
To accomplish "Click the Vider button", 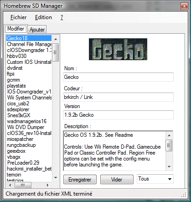I will [x=117, y=180].
